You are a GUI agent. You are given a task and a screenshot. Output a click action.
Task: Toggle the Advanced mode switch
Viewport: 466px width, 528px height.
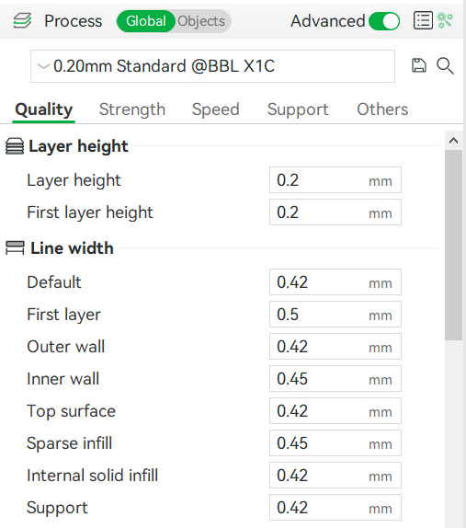384,21
